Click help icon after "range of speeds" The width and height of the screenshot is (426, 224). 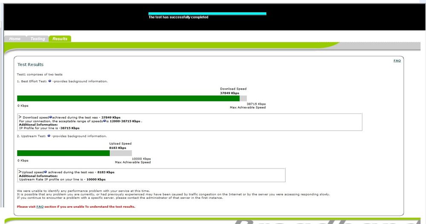104,121
